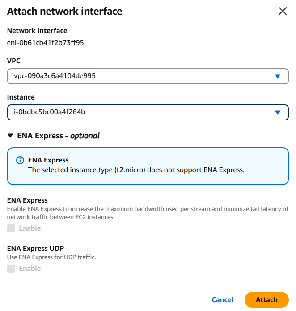Tick the ENA Express Enable checkbox

click(x=11, y=228)
